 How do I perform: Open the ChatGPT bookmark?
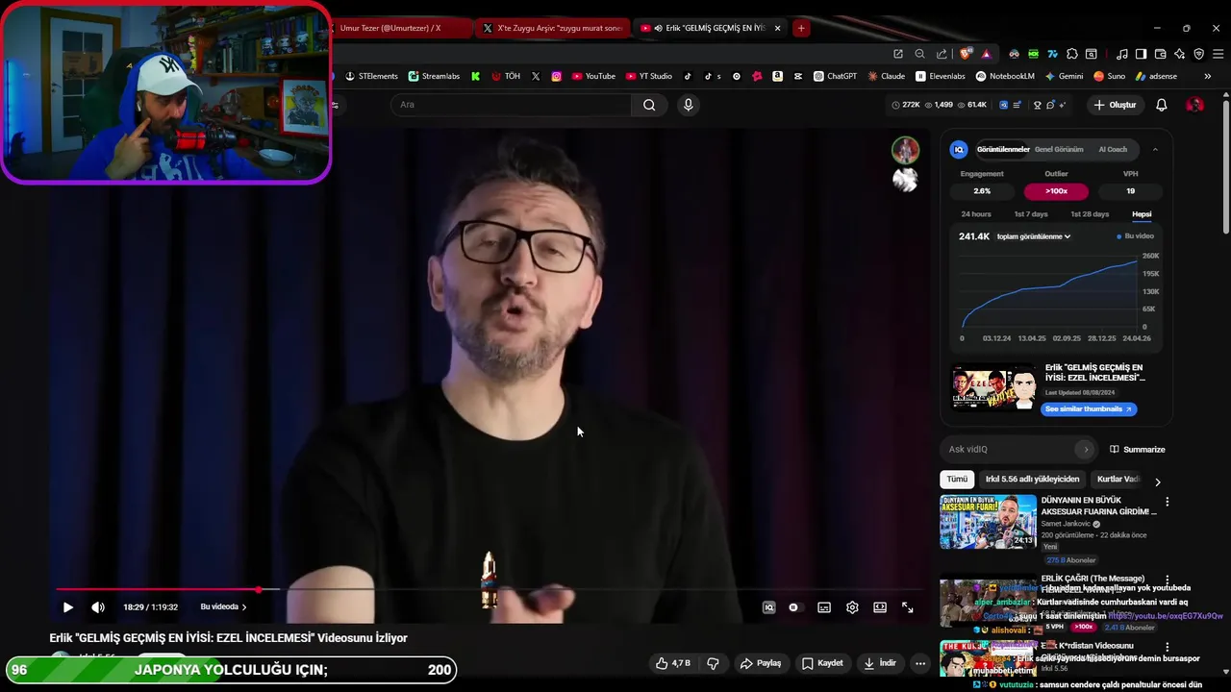tap(835, 76)
